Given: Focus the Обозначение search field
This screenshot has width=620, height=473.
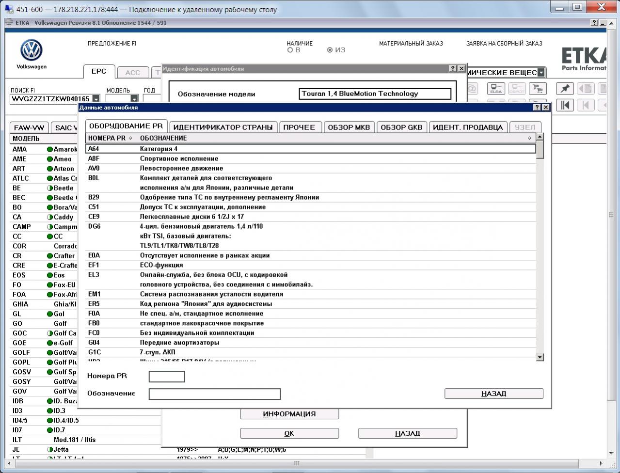Looking at the screenshot, I should click(215, 394).
